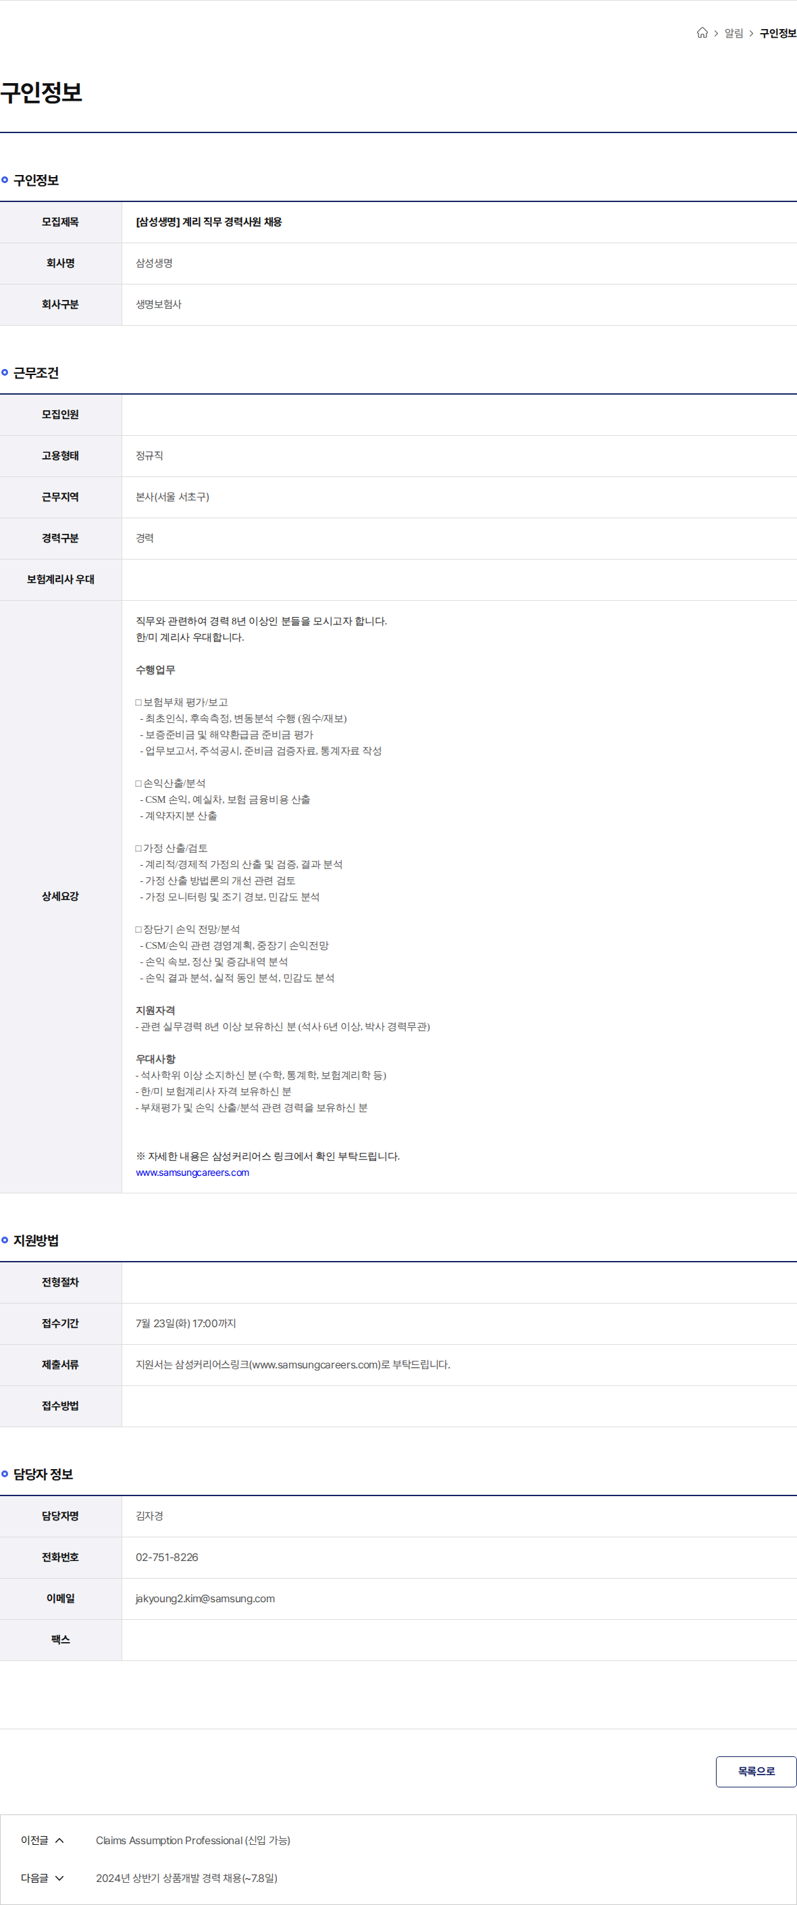
Task: Click the home icon in breadcrumb
Action: point(702,33)
